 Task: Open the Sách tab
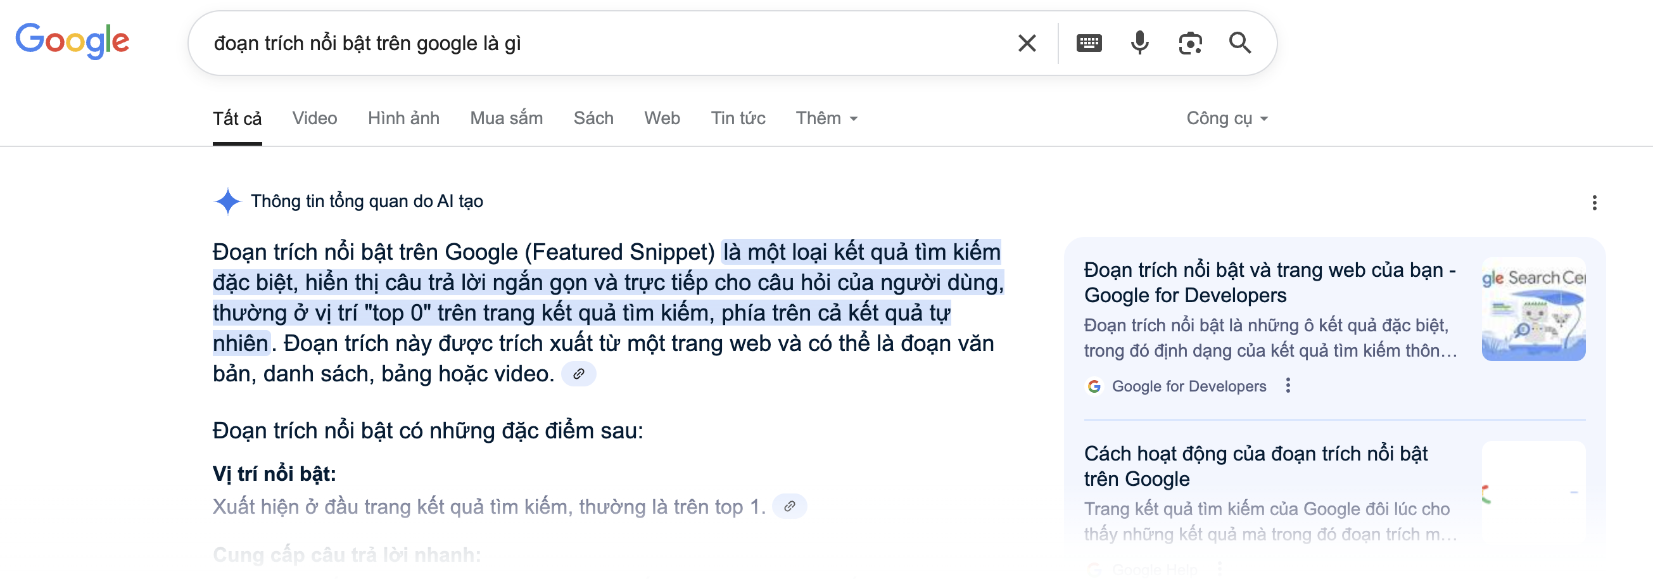tap(593, 118)
